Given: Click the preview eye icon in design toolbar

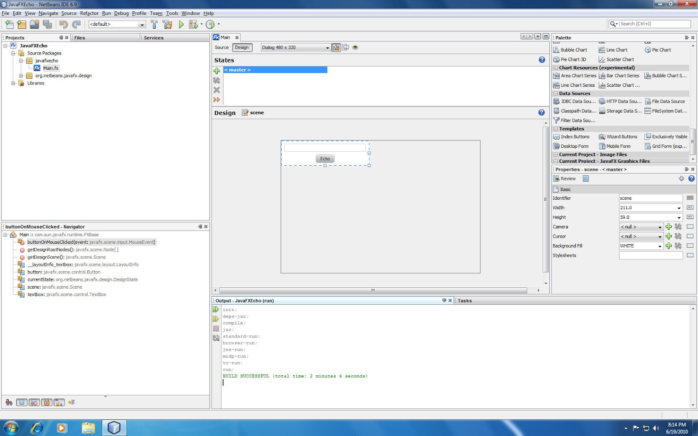Looking at the screenshot, I should point(355,48).
